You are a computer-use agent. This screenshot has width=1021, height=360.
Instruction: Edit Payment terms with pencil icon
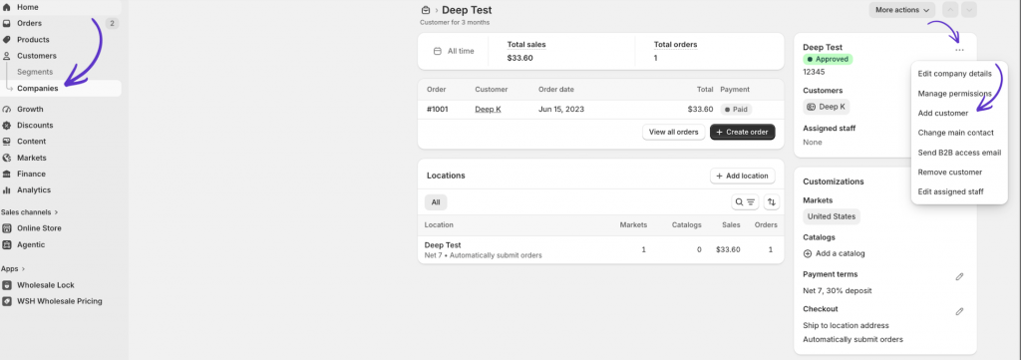point(959,276)
